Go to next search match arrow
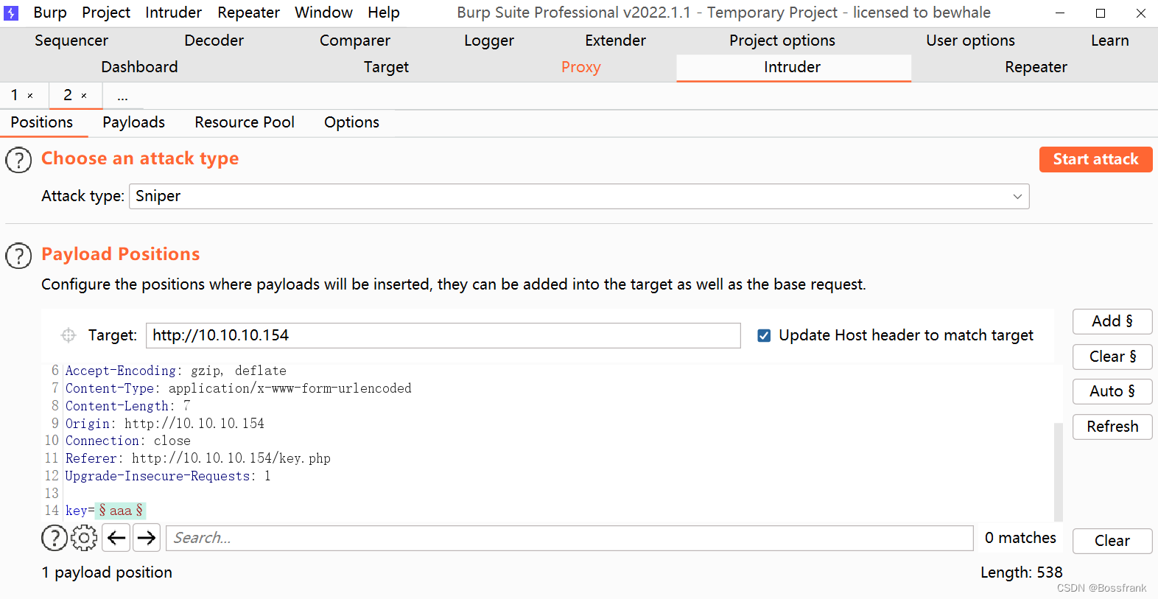Viewport: 1158px width, 599px height. pyautogui.click(x=147, y=538)
